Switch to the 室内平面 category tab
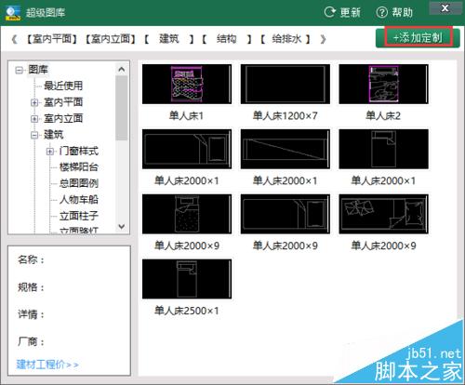The width and height of the screenshot is (465, 385). (51, 39)
